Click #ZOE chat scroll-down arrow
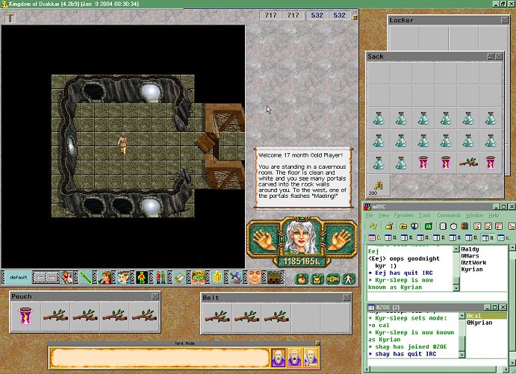The height and width of the screenshot is (374, 516). click(461, 355)
